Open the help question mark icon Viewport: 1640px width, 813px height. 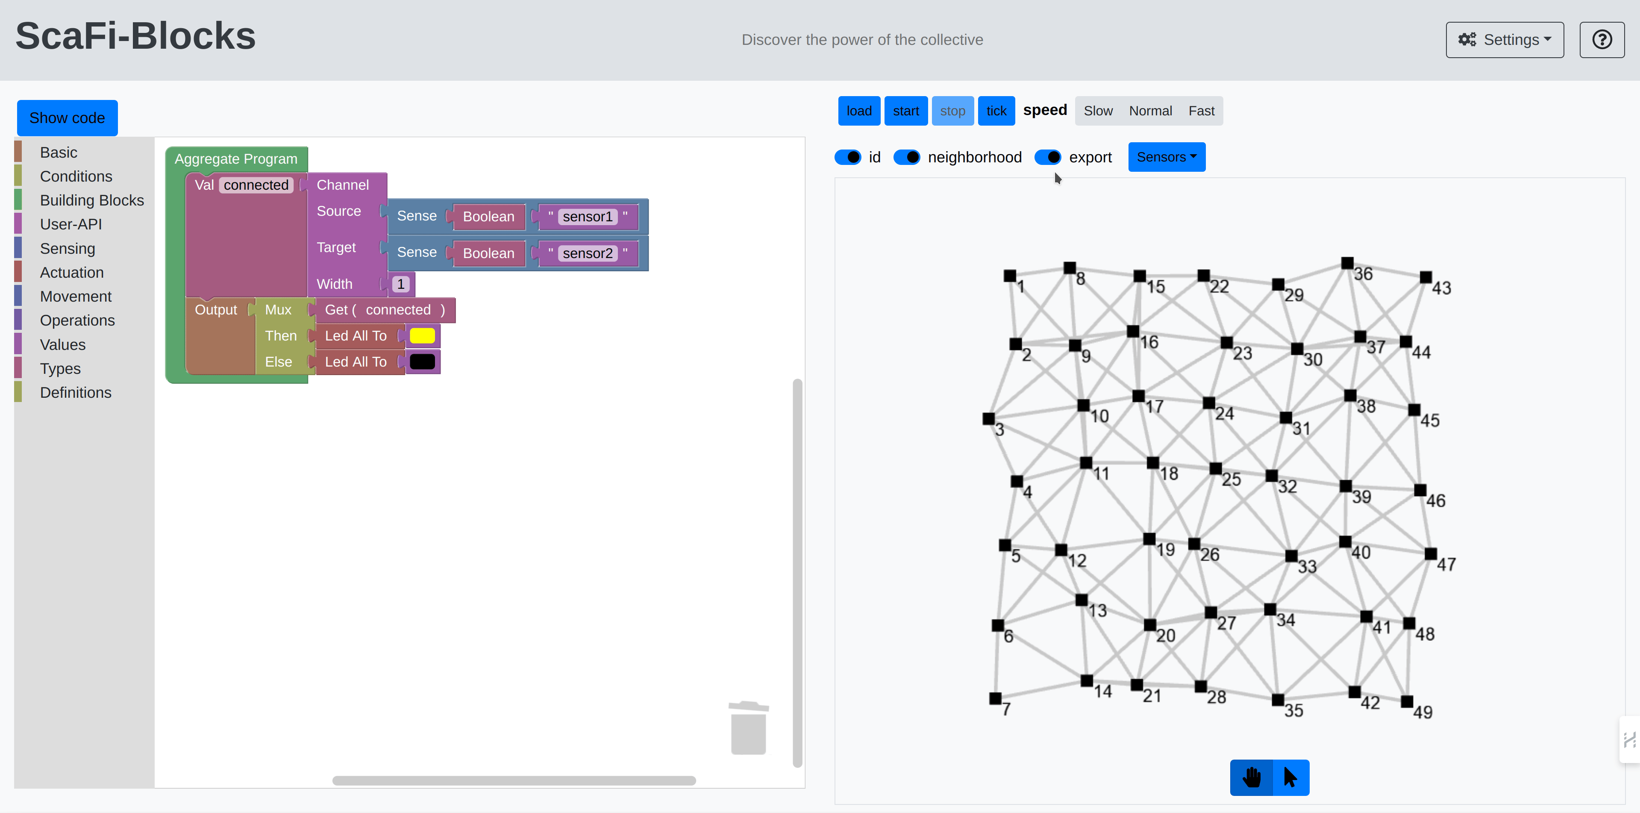tap(1601, 39)
